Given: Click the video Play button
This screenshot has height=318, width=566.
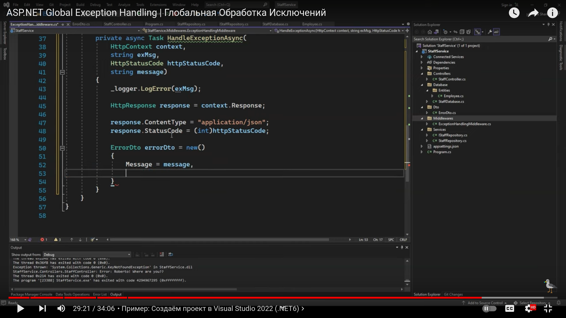Looking at the screenshot, I should pyautogui.click(x=20, y=308).
